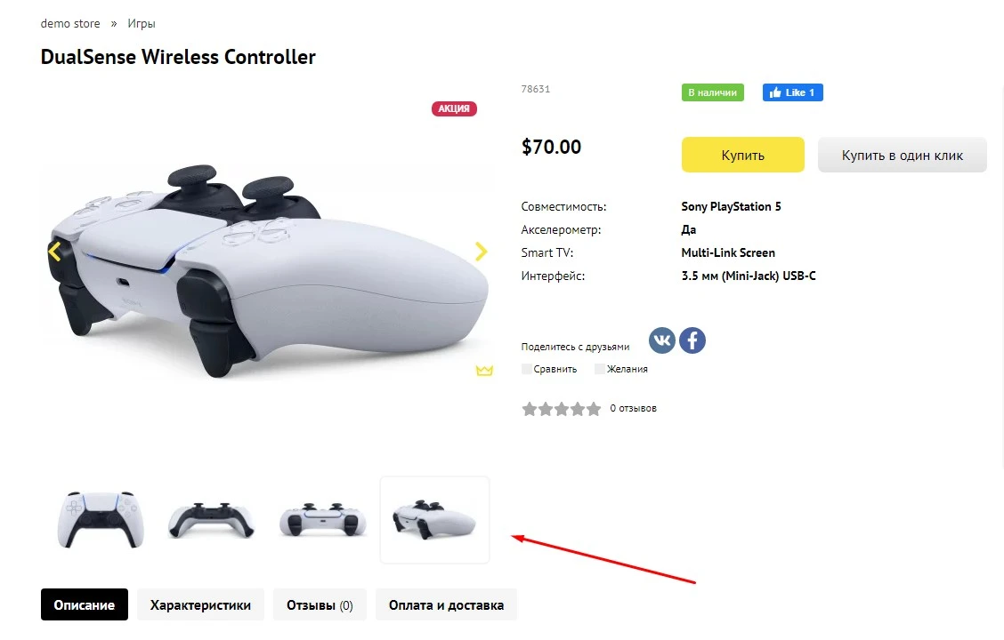Click the yellow crown icon below the image
1004x640 pixels.
pos(484,370)
